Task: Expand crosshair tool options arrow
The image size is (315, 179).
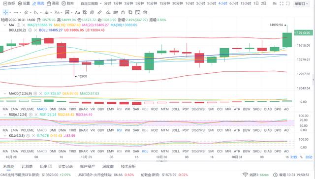Action: (x=10, y=13)
